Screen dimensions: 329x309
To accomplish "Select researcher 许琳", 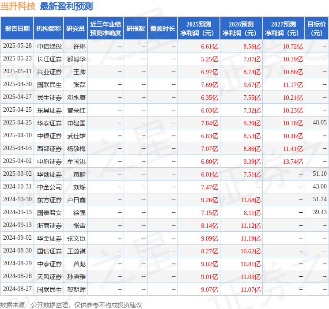I will coord(79,46).
